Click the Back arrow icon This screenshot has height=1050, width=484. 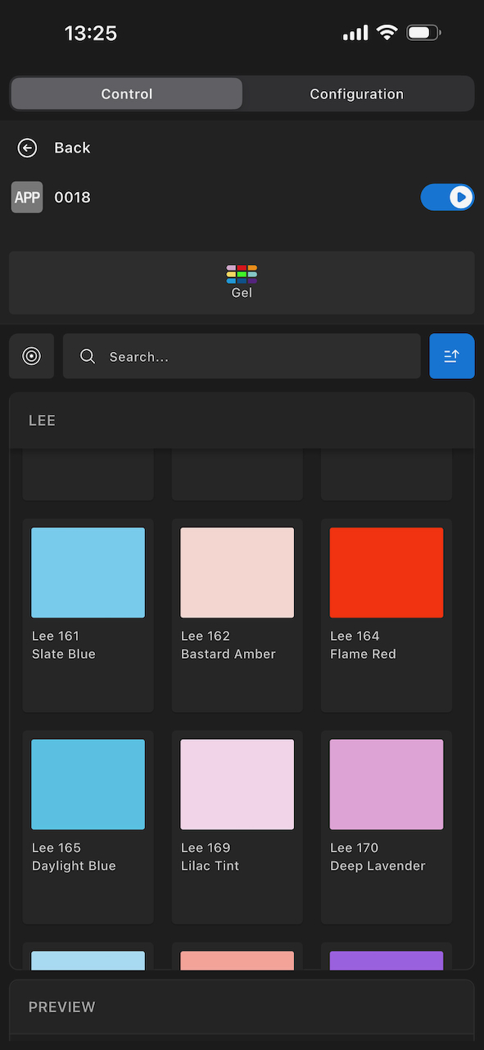click(x=27, y=148)
